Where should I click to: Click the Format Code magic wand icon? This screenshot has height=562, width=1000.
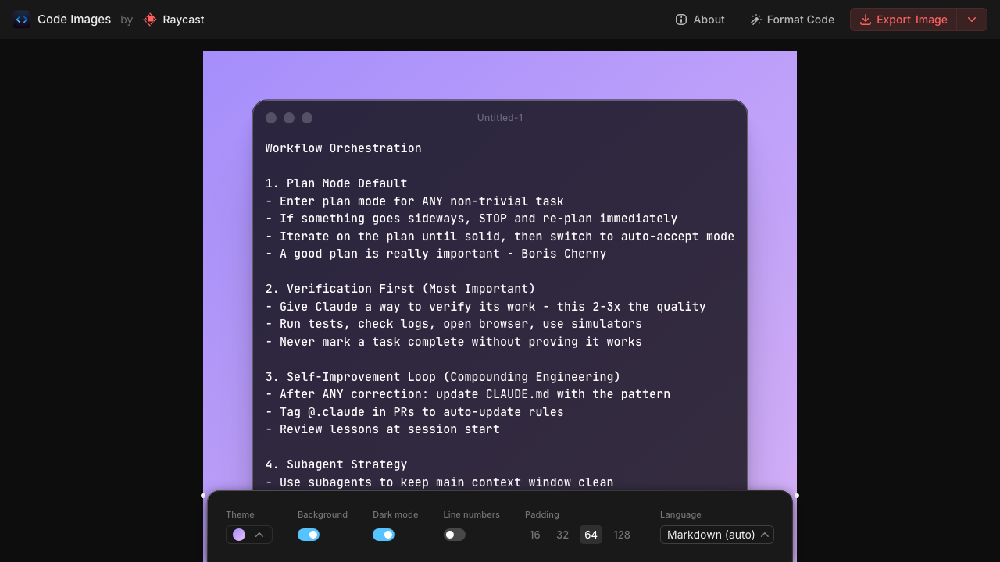(x=755, y=20)
